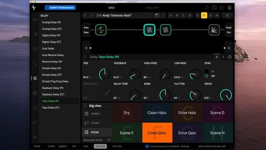Click the Prev Row button
266x150 pixels.
click(x=86, y=30)
